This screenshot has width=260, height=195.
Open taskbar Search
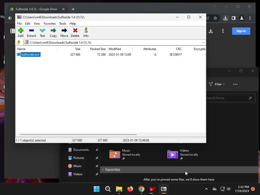[108, 189]
